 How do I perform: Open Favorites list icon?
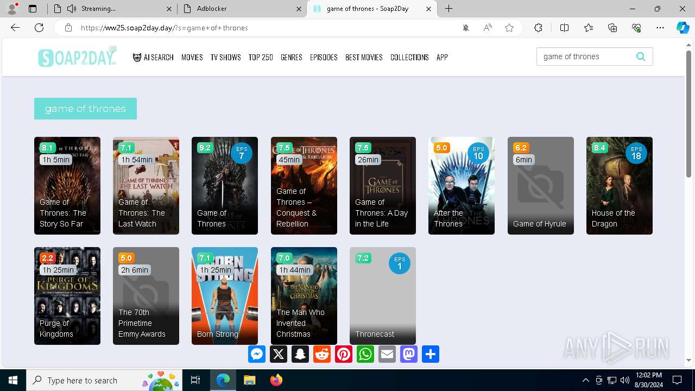click(x=589, y=28)
